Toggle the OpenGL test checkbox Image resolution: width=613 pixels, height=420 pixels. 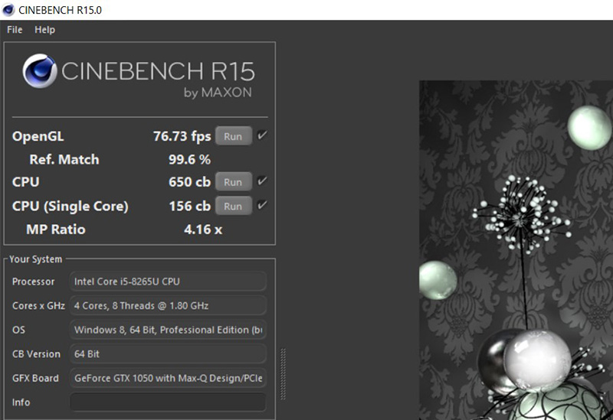point(262,135)
